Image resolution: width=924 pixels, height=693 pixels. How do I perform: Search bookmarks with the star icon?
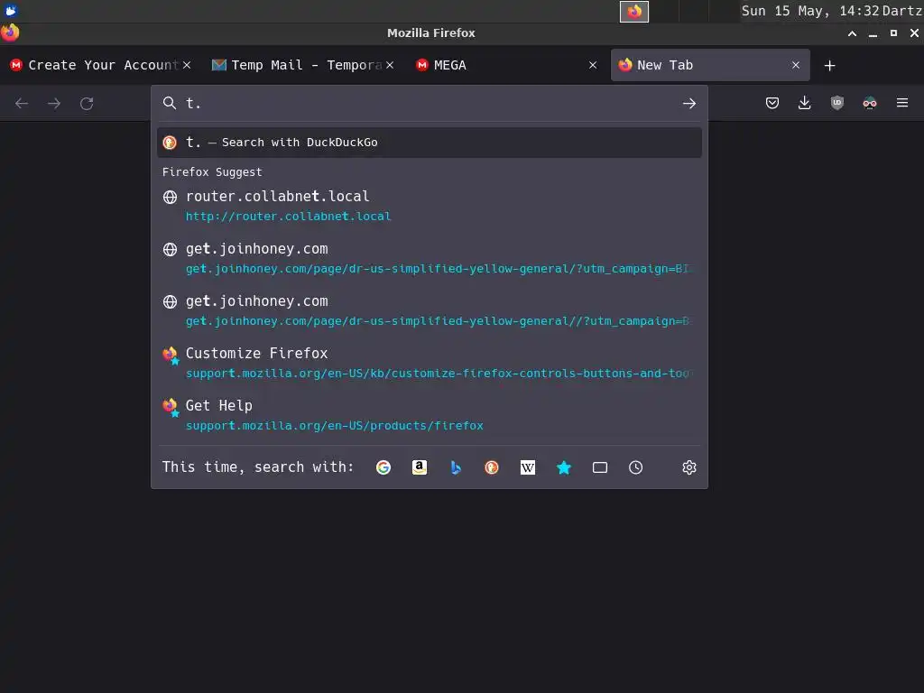pos(564,467)
